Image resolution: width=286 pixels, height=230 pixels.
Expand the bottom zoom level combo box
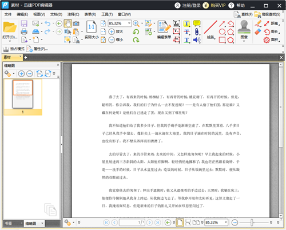226,223
